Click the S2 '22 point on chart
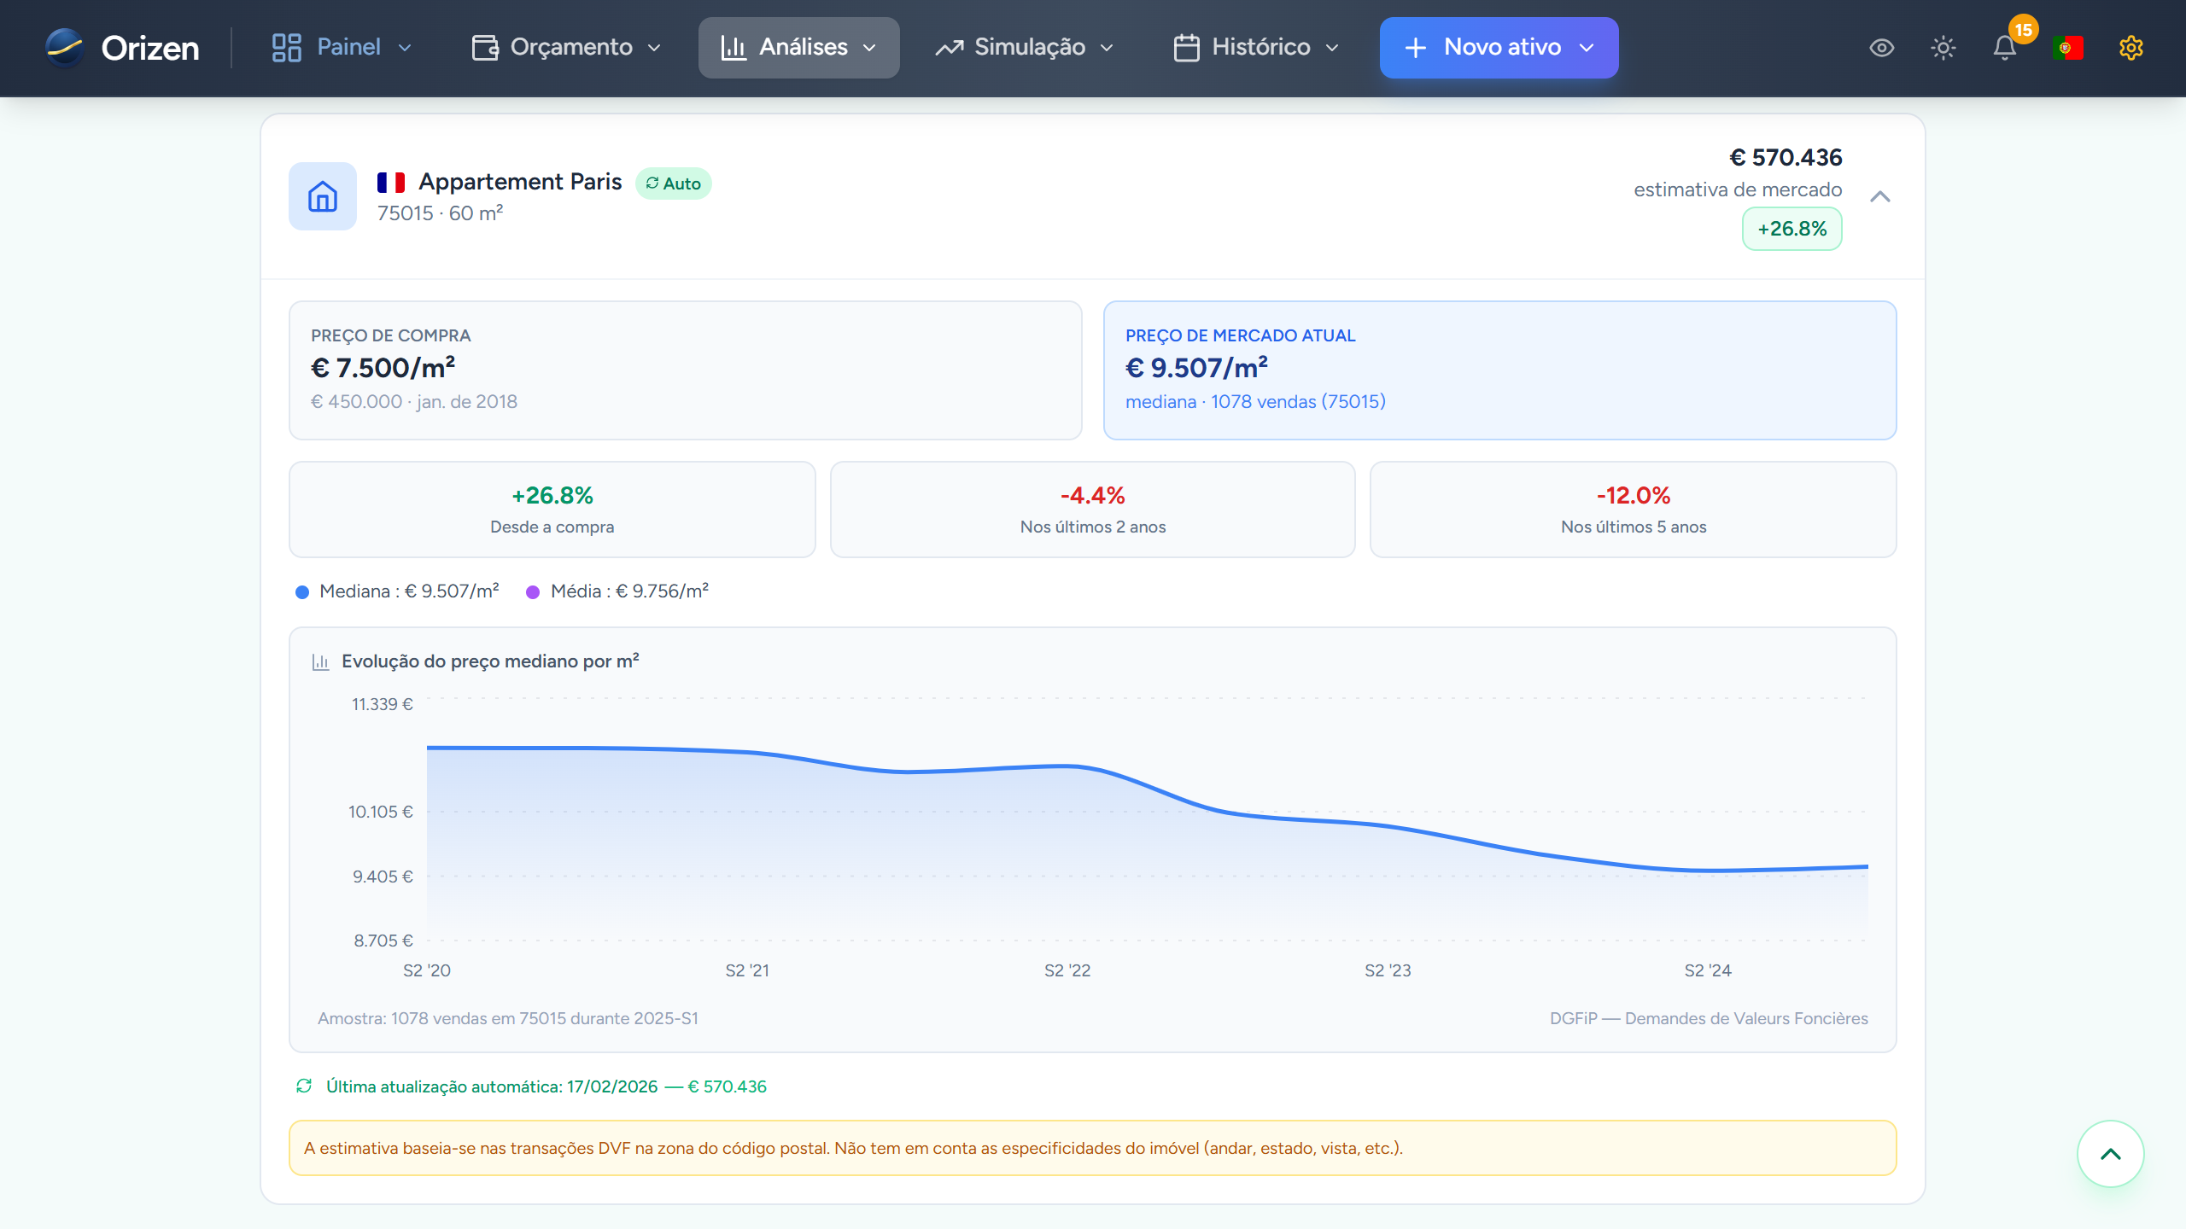This screenshot has height=1229, width=2186. 1067,766
